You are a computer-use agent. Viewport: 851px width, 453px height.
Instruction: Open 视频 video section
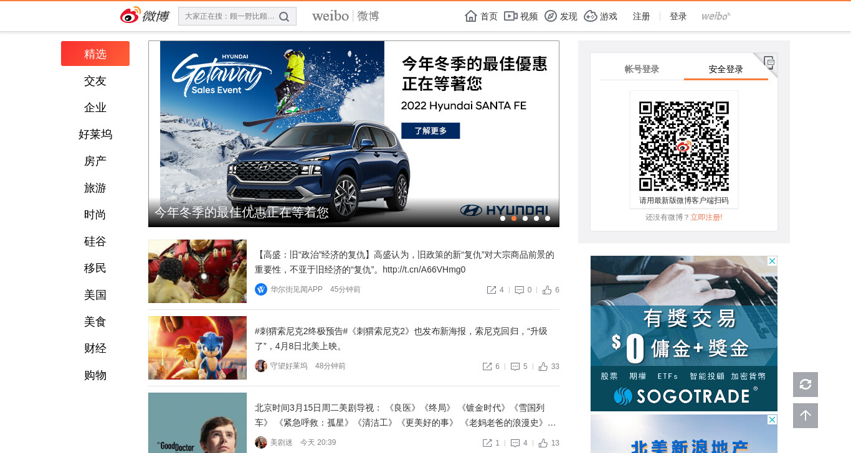tap(521, 16)
